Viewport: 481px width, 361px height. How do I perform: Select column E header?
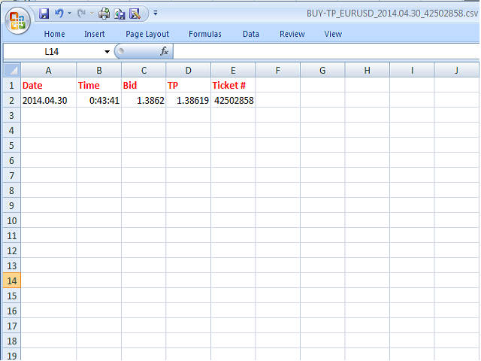coord(233,71)
